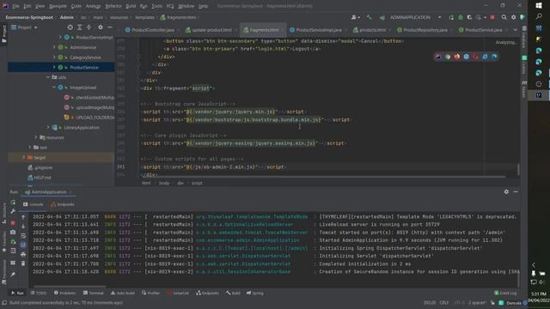Open Run panel settings gear
The image size is (550, 309).
(506, 191)
